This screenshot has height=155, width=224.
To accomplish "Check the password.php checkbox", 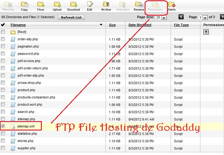I will point(3,53).
